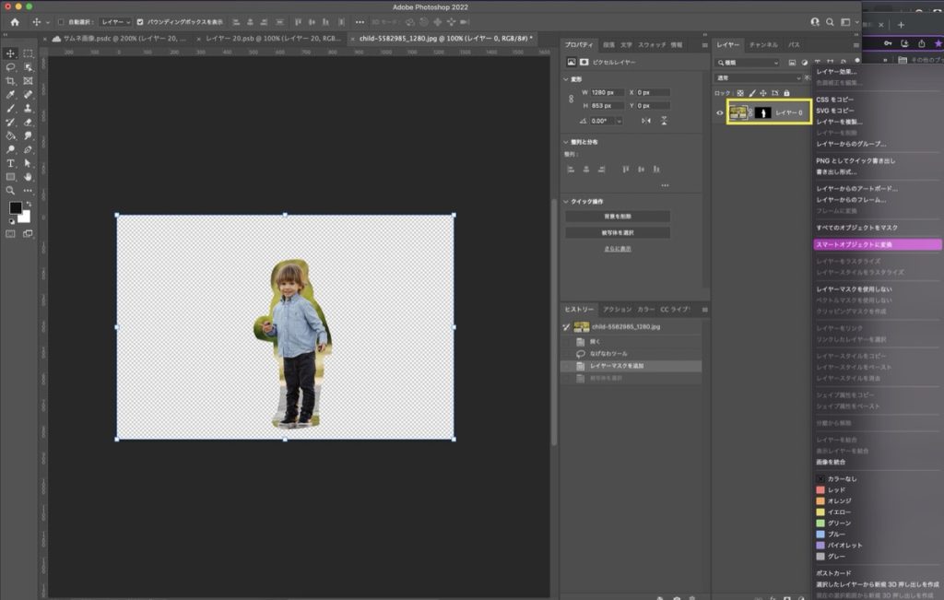
Task: Select the Eraser tool
Action: pos(28,123)
